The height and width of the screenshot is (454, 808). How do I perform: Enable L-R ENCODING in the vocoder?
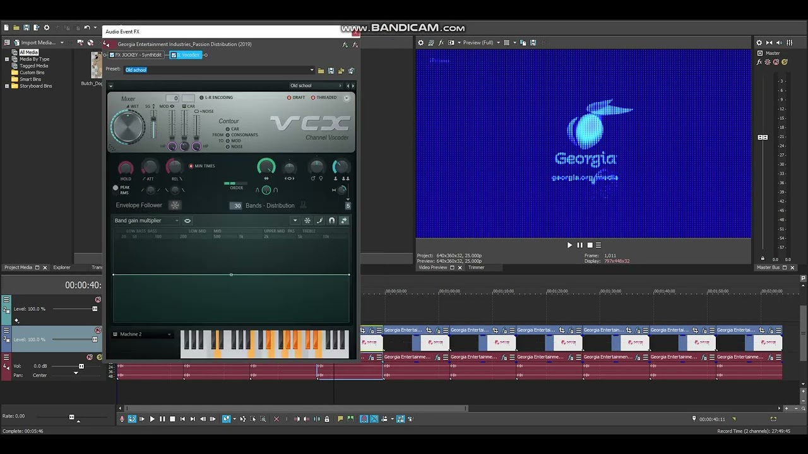(201, 98)
